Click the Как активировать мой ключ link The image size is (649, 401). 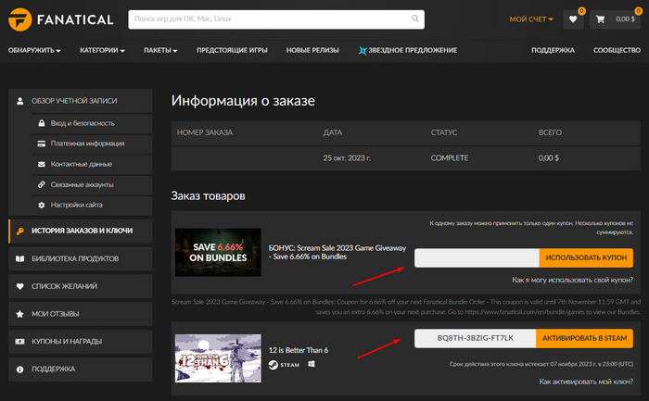(586, 382)
